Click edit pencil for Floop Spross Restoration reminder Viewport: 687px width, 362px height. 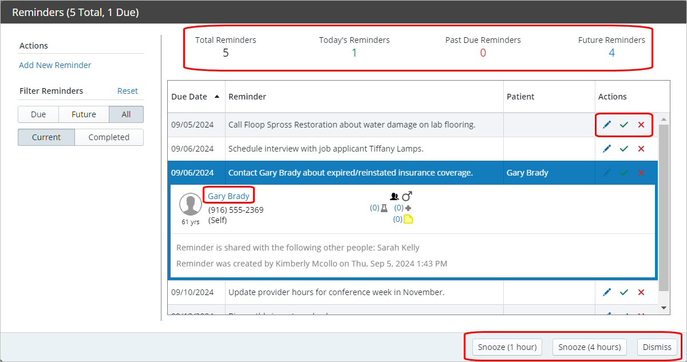(607, 125)
